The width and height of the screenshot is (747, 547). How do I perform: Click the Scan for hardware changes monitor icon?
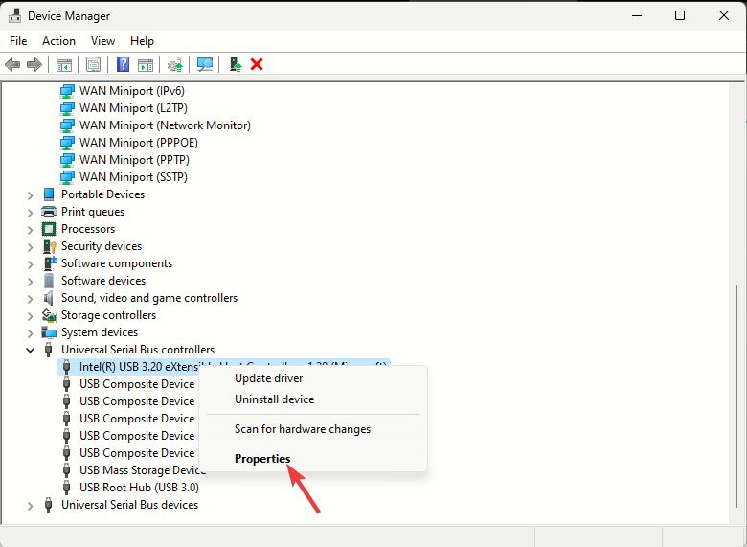(205, 64)
